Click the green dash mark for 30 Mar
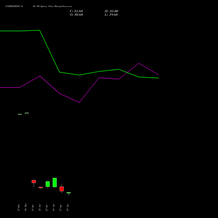218x218 pixels. (27, 113)
